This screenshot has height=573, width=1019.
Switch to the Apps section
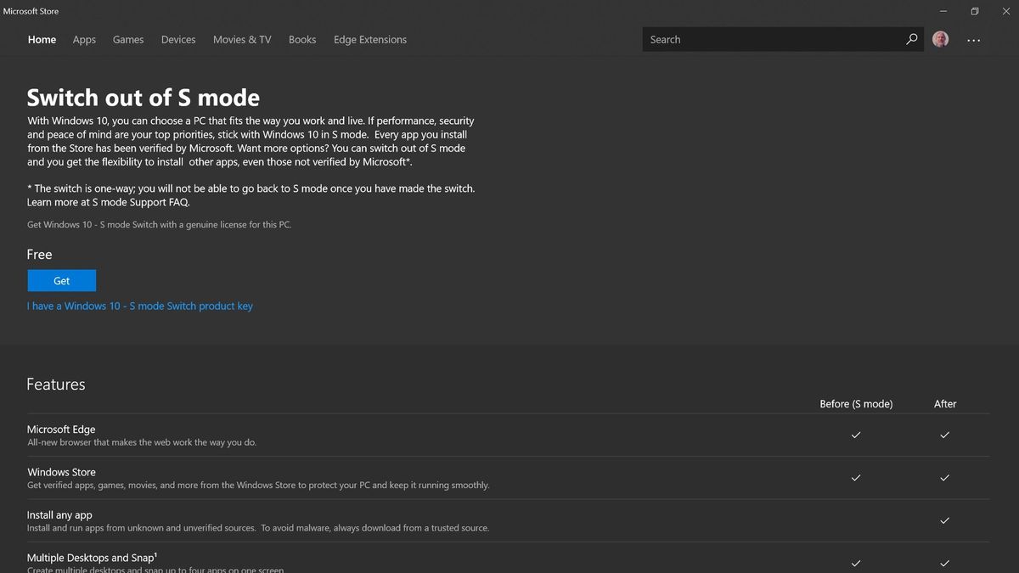pos(84,39)
